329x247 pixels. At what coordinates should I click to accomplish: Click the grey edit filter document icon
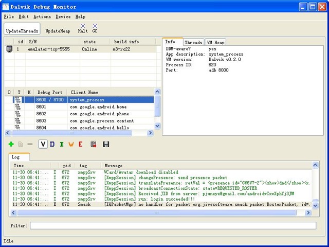coord(21,144)
